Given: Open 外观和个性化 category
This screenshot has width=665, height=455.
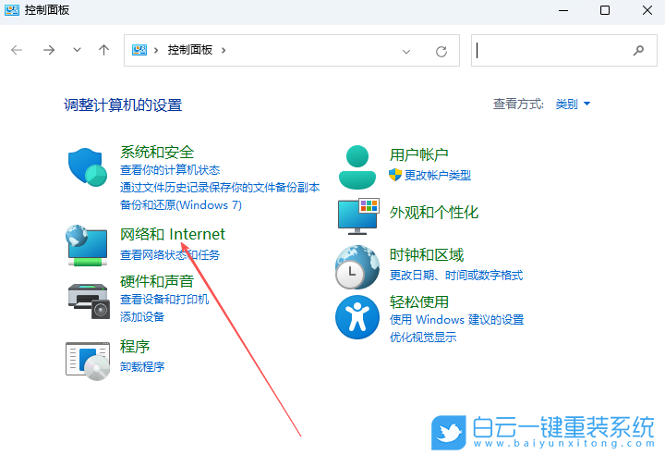Looking at the screenshot, I should pos(434,213).
